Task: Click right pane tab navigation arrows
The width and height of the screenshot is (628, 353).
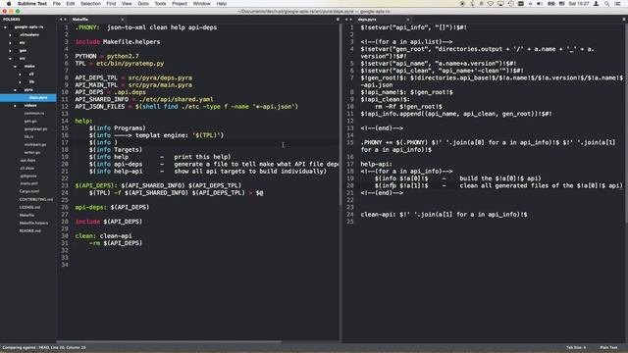Action: click(x=348, y=20)
